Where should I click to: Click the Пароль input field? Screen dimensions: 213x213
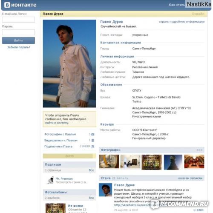[x=18, y=32]
